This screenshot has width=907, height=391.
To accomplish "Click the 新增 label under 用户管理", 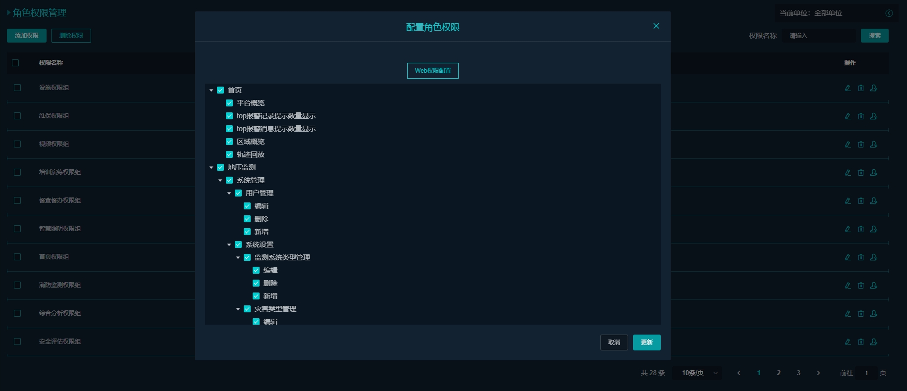I will click(262, 232).
